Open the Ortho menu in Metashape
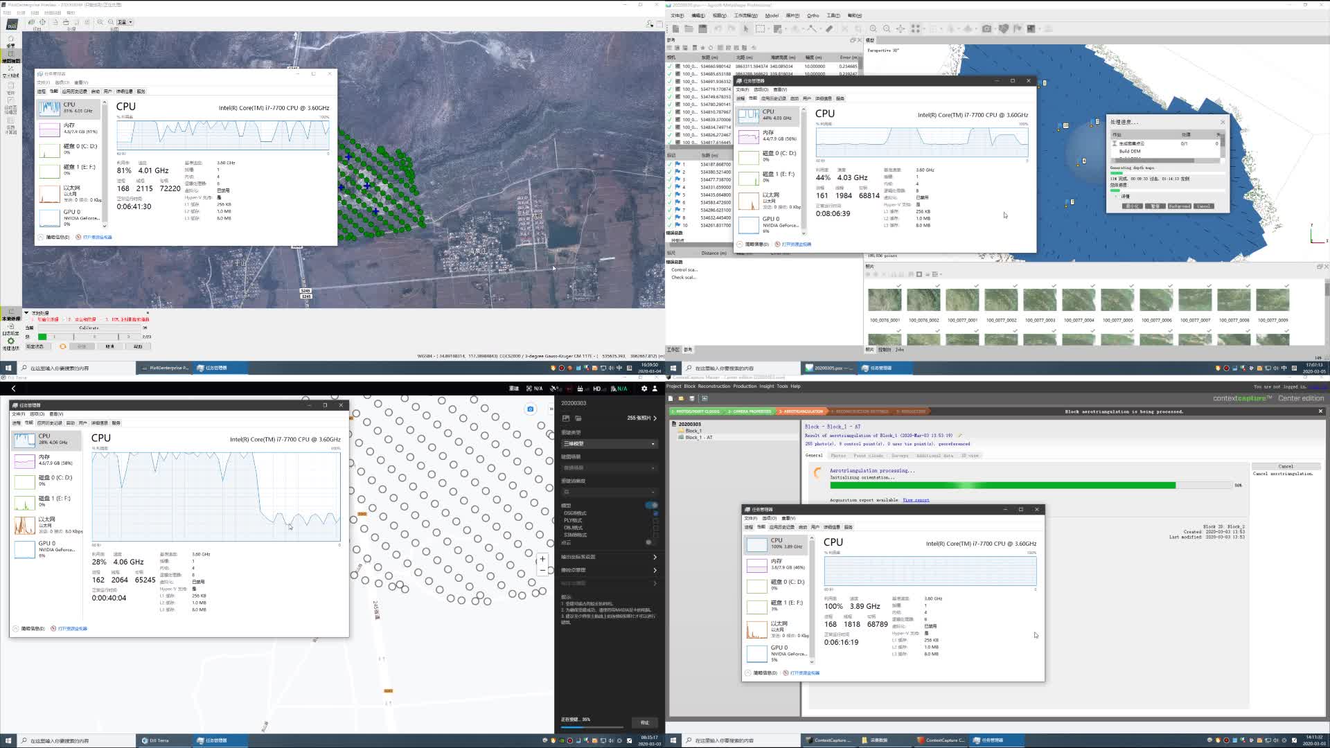The height and width of the screenshot is (748, 1330). [x=813, y=15]
